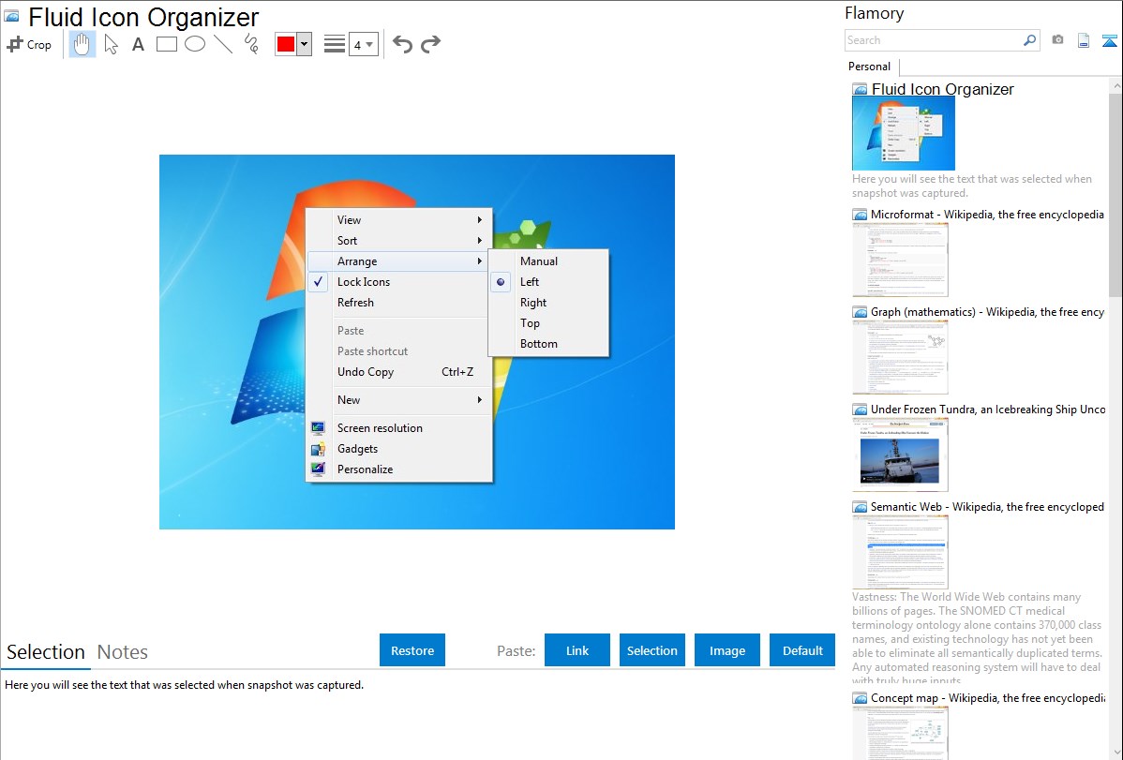Viewport: 1123px width, 760px height.
Task: Expand the View submenu
Action: [x=349, y=219]
